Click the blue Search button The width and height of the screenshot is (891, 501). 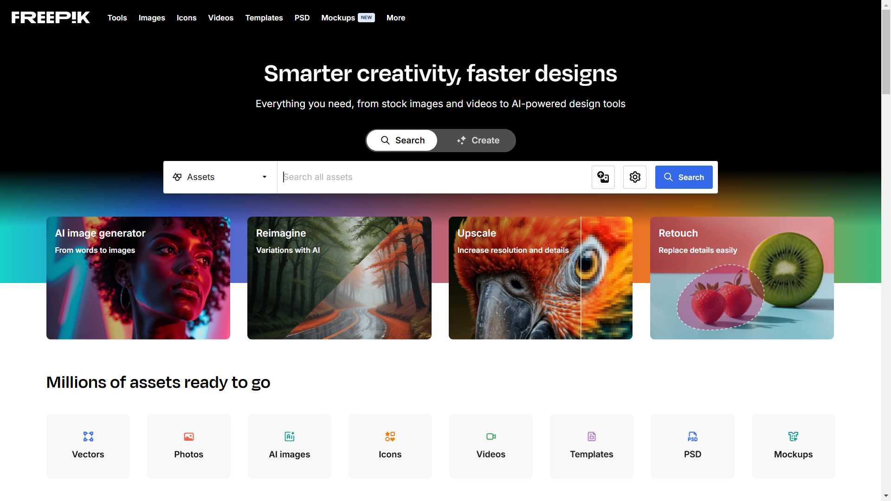684,177
